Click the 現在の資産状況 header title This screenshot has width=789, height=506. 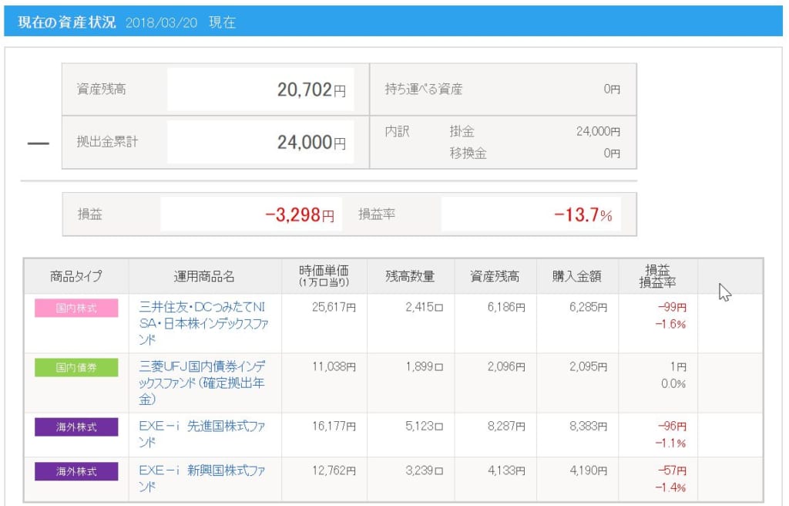(x=67, y=22)
